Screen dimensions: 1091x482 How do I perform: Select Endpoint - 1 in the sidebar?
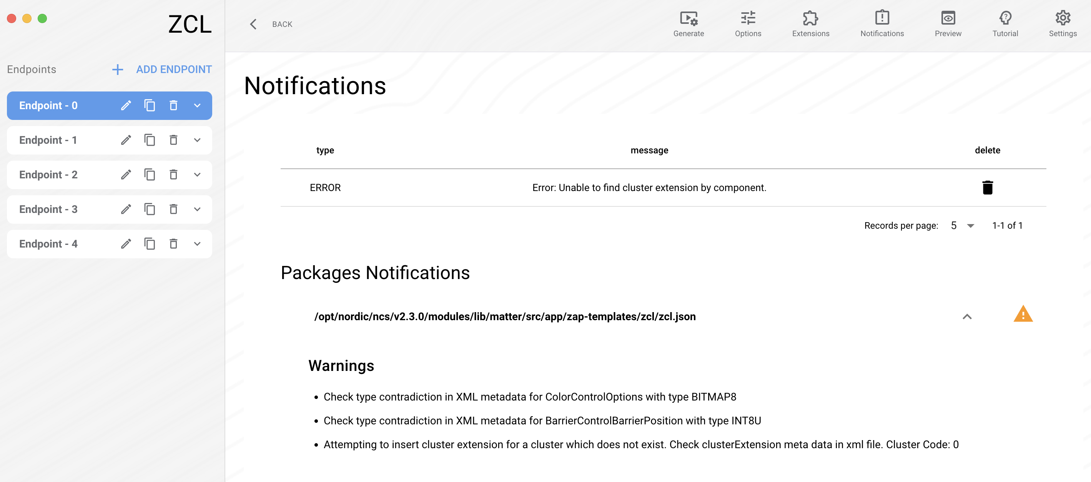[59, 140]
